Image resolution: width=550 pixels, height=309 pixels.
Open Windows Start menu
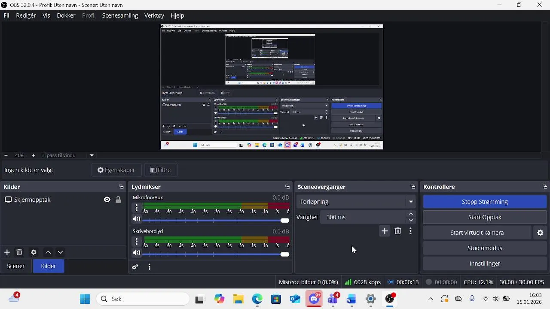[85, 299]
